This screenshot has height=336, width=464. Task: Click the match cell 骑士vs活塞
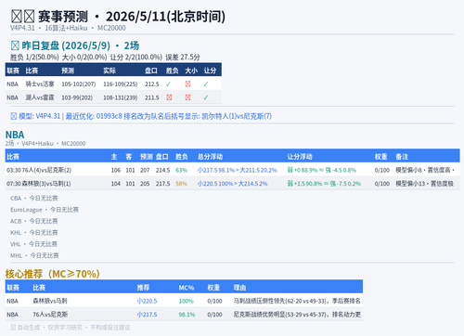(x=40, y=84)
